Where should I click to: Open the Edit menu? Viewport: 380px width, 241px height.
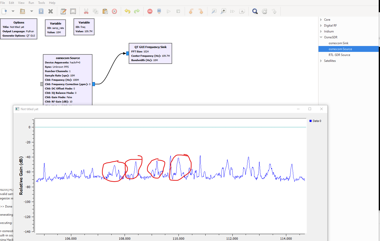(11, 3)
